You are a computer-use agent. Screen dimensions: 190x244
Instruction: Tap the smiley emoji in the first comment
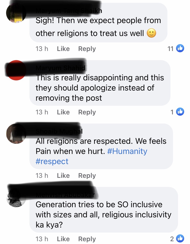coord(151,33)
